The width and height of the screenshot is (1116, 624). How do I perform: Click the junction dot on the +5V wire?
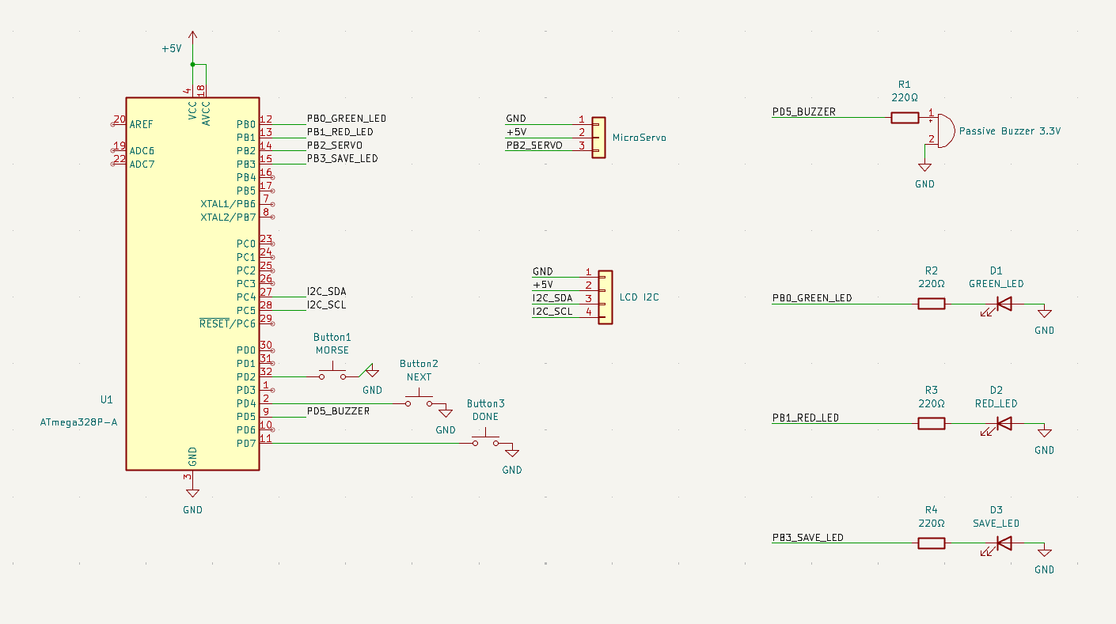[x=193, y=64]
